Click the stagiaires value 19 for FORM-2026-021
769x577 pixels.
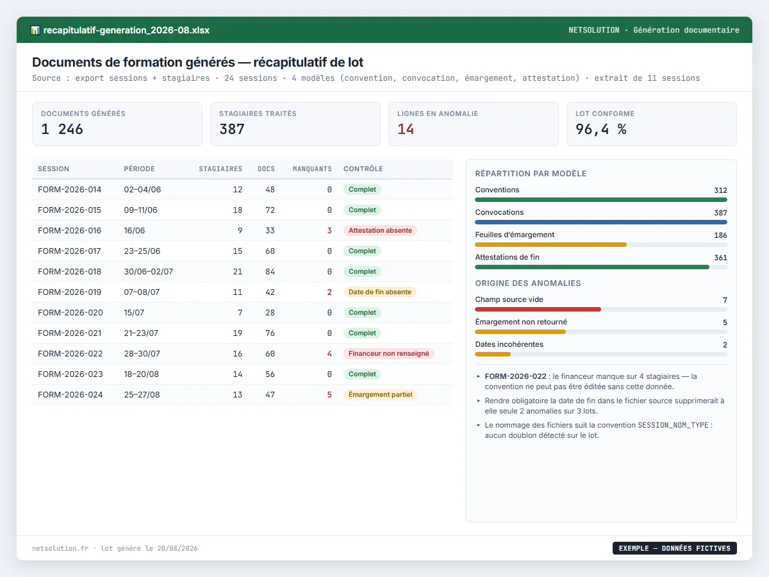(238, 333)
